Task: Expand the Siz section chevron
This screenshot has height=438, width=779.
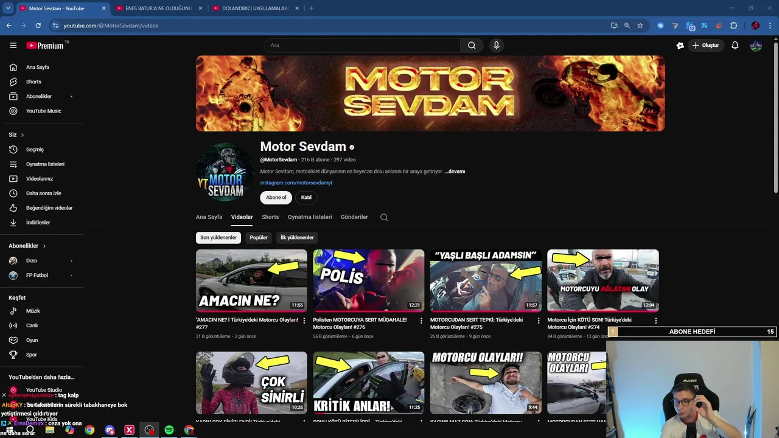Action: point(23,135)
